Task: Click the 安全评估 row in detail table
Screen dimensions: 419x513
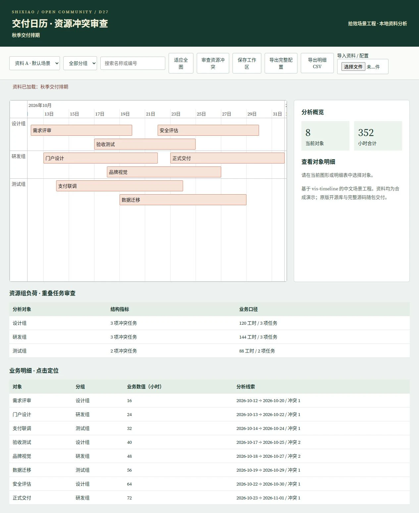Action: click(209, 484)
